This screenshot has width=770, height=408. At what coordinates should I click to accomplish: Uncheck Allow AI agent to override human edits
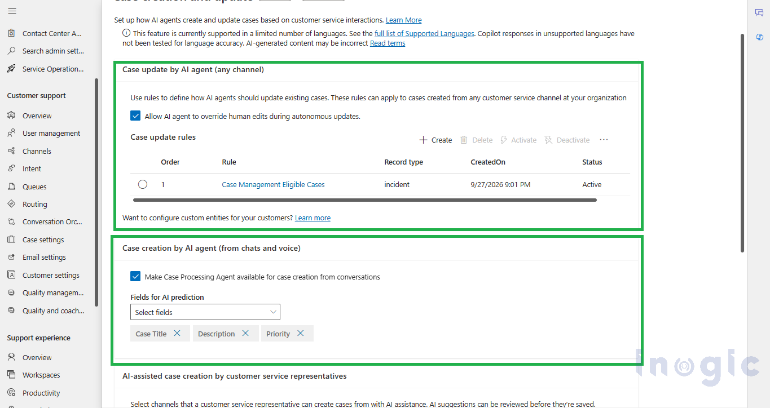[x=135, y=116]
